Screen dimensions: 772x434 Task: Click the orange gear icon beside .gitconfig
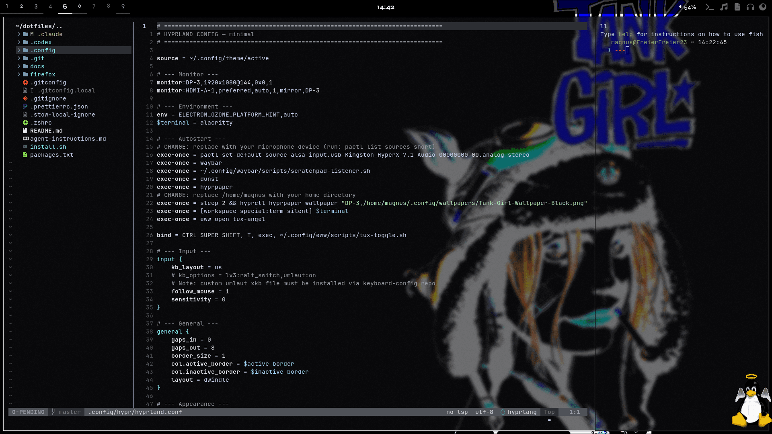25,82
